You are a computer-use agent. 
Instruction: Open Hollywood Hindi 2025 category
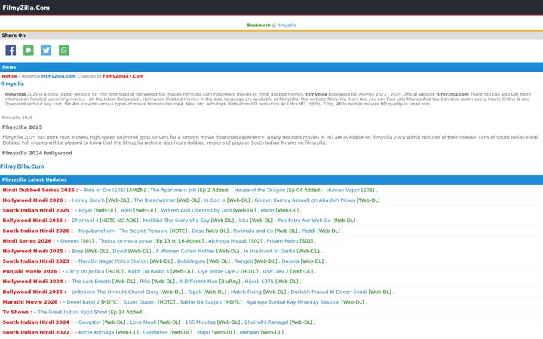(32, 251)
